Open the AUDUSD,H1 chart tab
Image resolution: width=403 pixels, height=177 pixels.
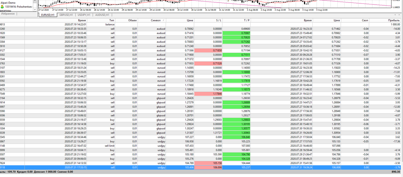click(x=102, y=15)
